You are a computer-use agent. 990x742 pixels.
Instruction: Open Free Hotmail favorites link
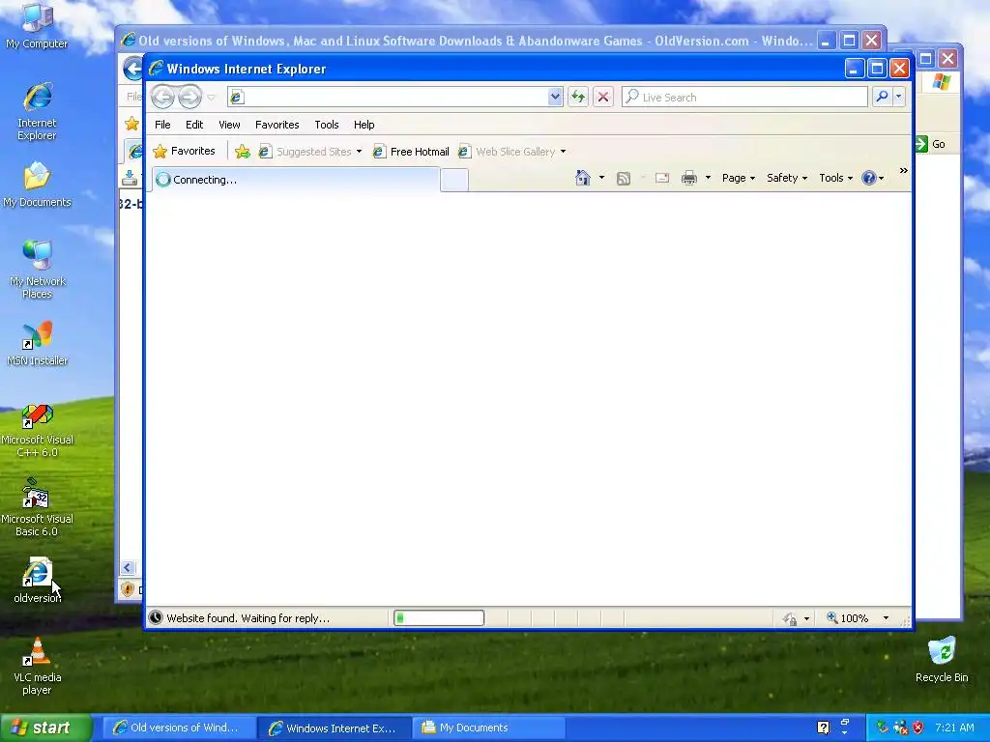click(411, 152)
